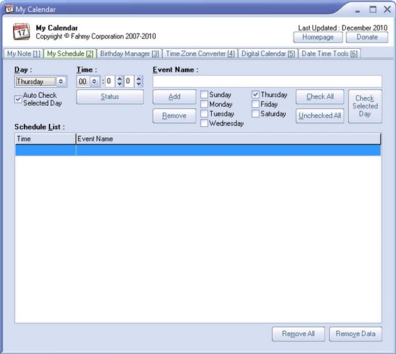Image resolution: width=396 pixels, height=354 pixels.
Task: Click the Check All button
Action: click(320, 96)
